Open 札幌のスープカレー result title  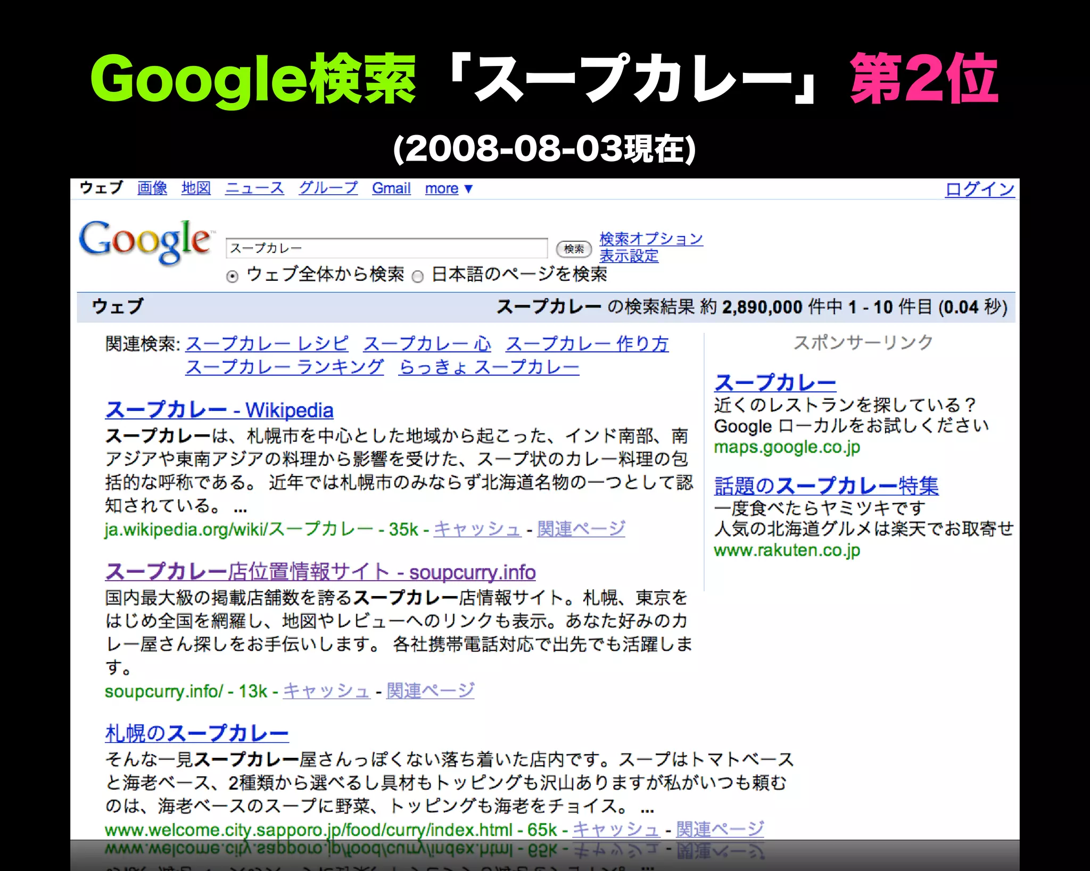[197, 733]
